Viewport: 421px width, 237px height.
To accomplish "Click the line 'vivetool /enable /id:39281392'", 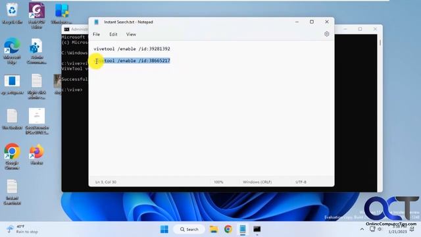I will (132, 49).
